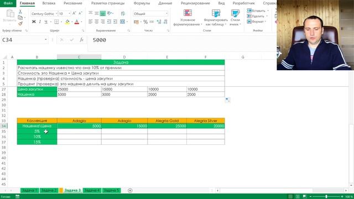Toggle italic formatting
Viewport: 354px width, 199px height.
40,22
